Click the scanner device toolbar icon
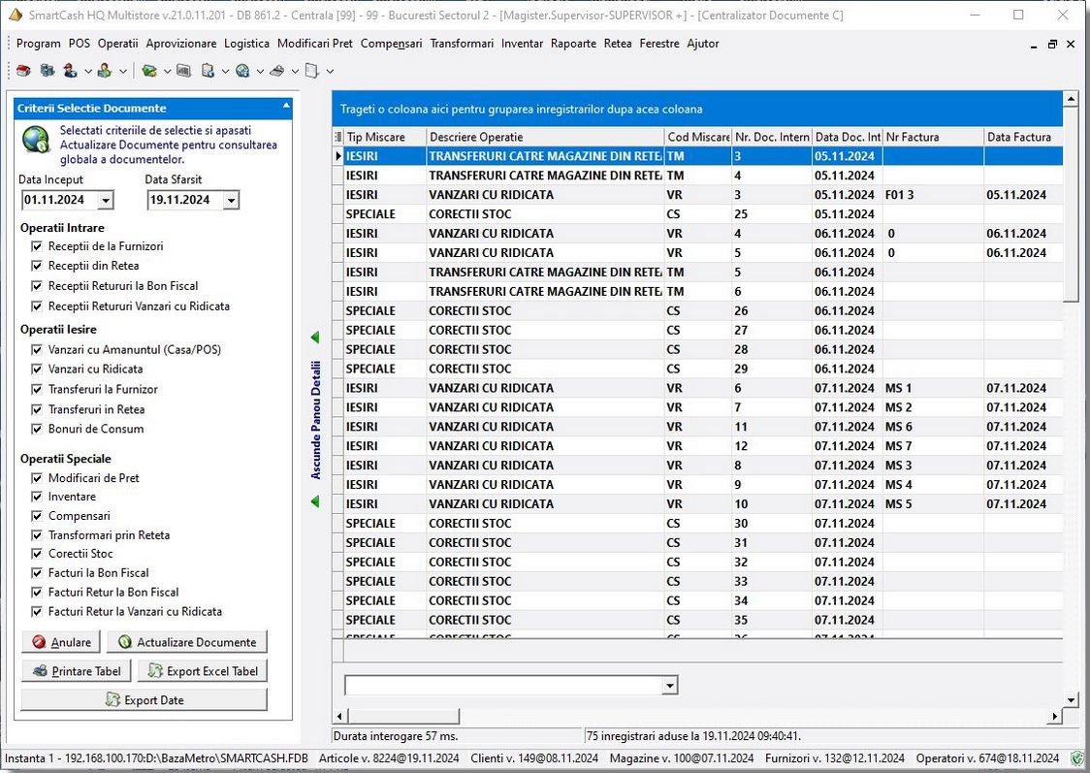The height and width of the screenshot is (773, 1090). (276, 71)
